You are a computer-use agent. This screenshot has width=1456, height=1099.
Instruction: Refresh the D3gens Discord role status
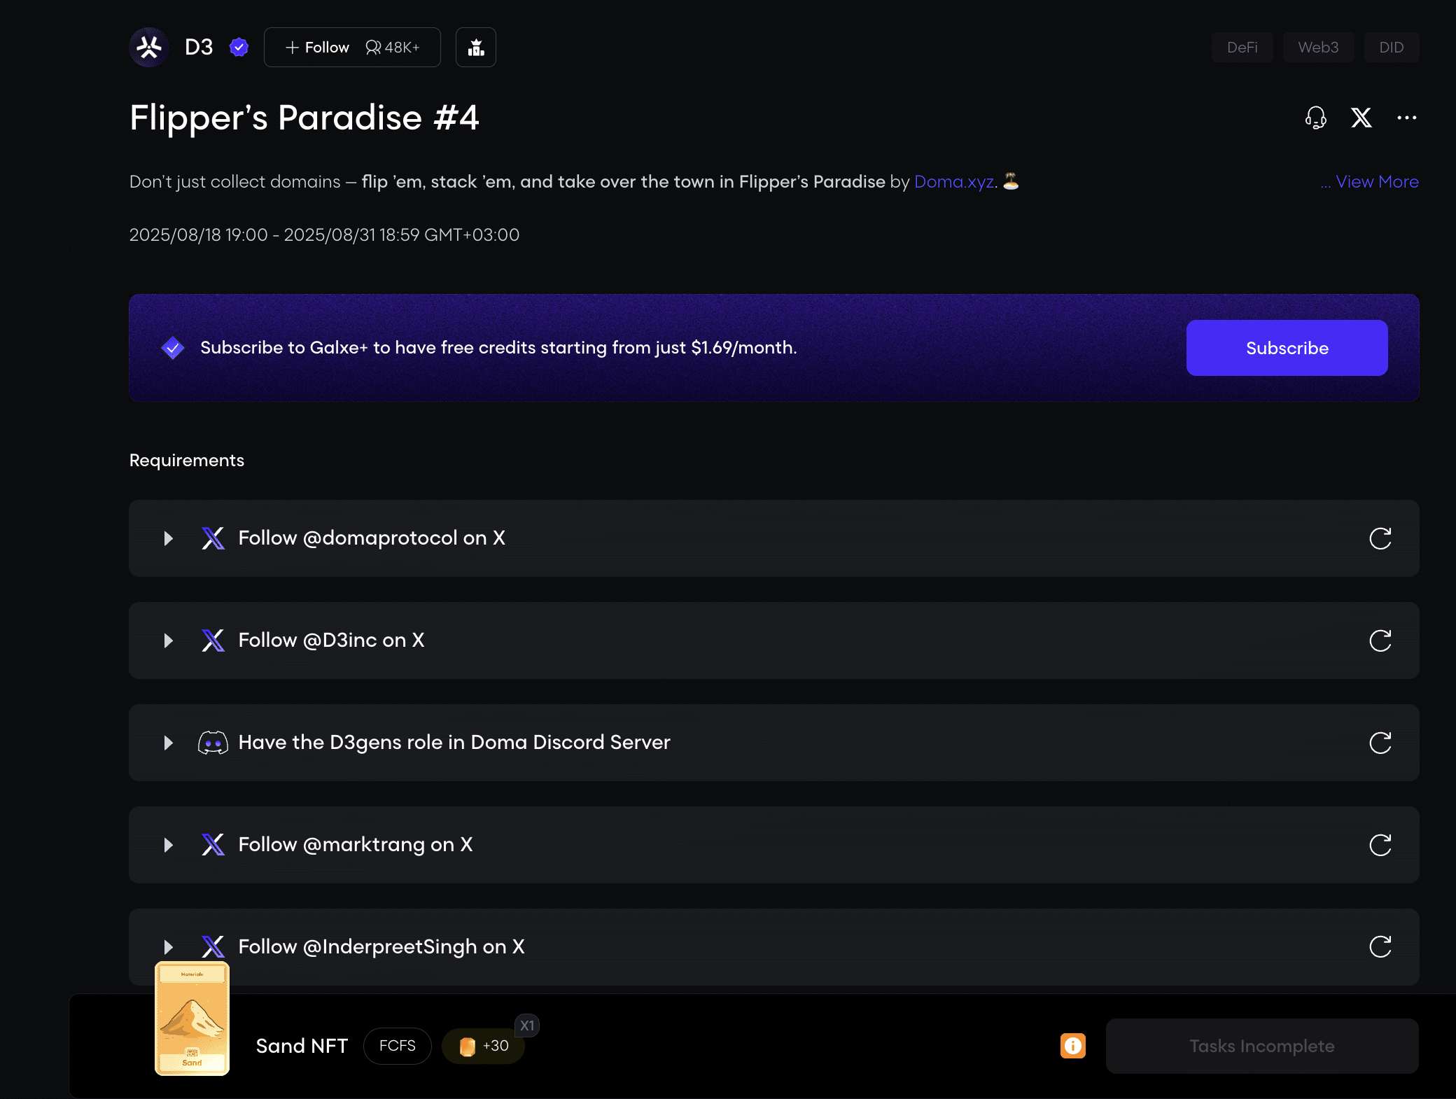[x=1380, y=743]
